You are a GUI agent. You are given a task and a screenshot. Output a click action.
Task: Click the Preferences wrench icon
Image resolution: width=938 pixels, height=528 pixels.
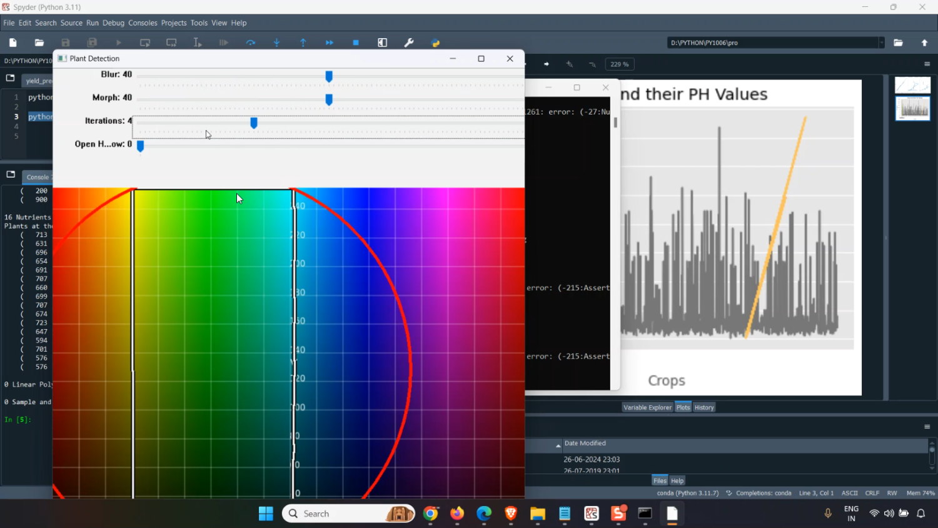409,43
